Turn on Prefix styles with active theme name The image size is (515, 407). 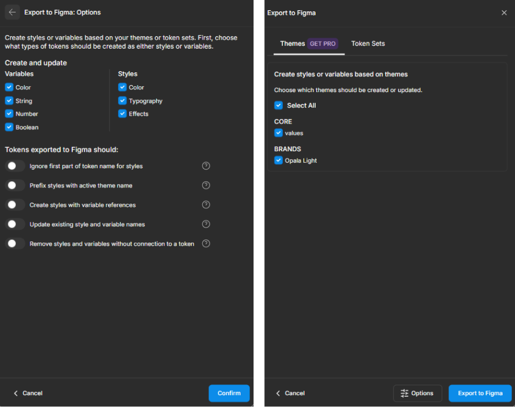(15, 185)
